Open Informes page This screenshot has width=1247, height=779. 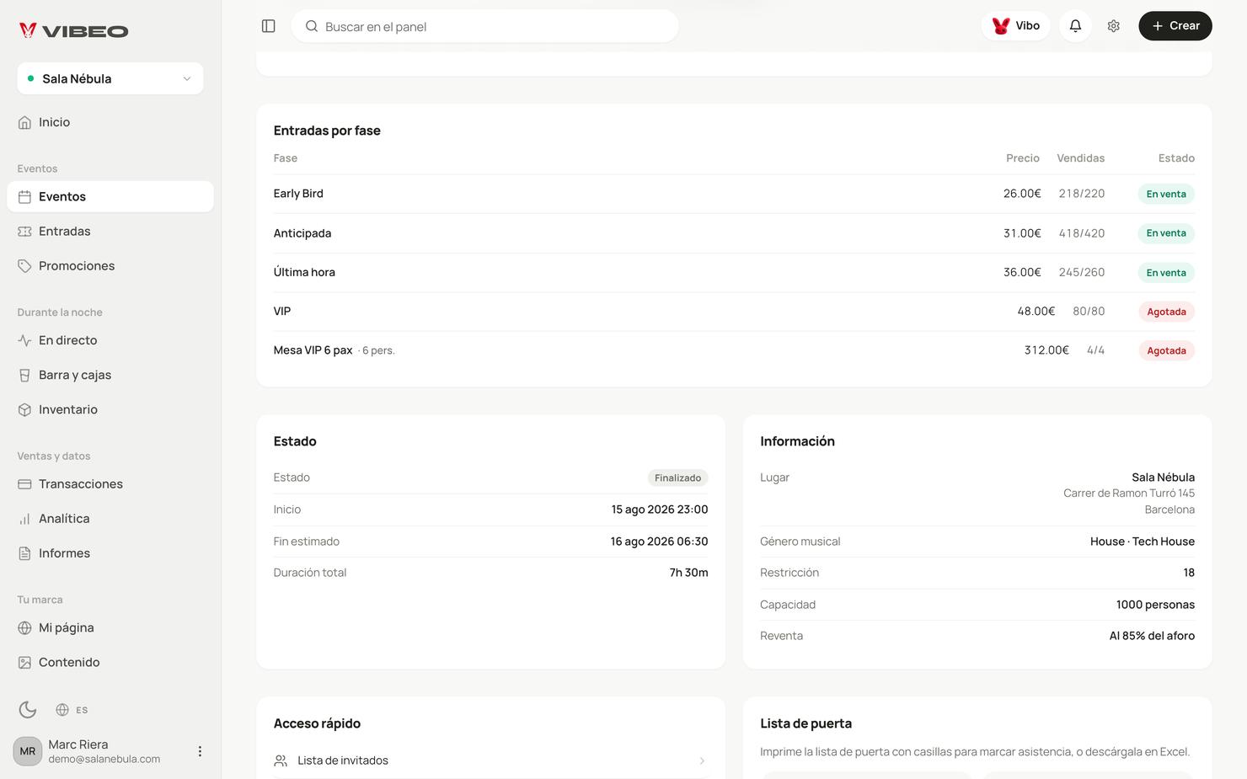pyautogui.click(x=110, y=552)
